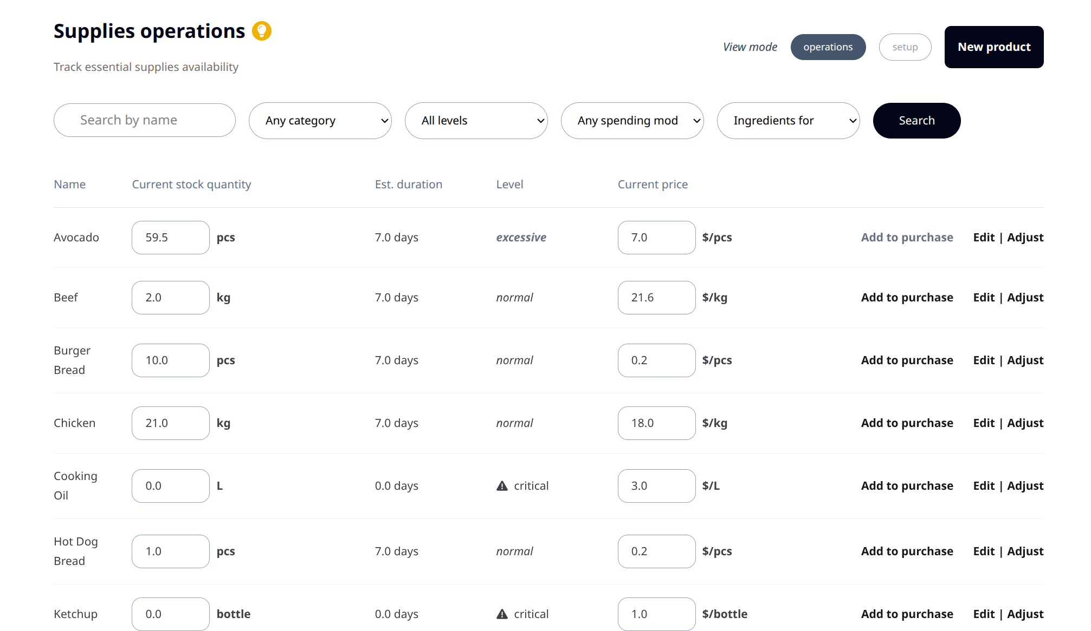Switch view mode to setup
Screen dimensions: 1091x631
click(x=905, y=47)
